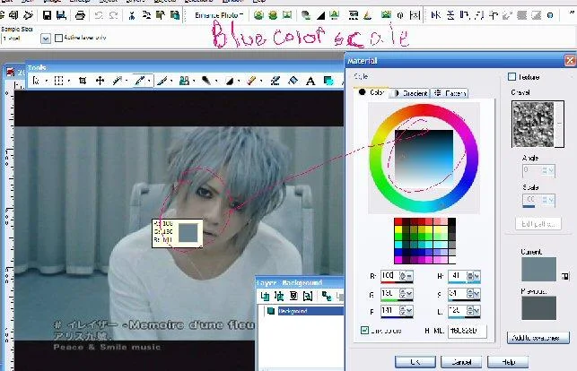Viewport: 577px width, 371px height.
Task: Click the R value input field
Action: tap(390, 276)
